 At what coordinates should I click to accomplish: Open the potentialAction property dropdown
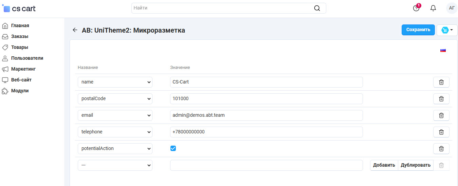(115, 149)
